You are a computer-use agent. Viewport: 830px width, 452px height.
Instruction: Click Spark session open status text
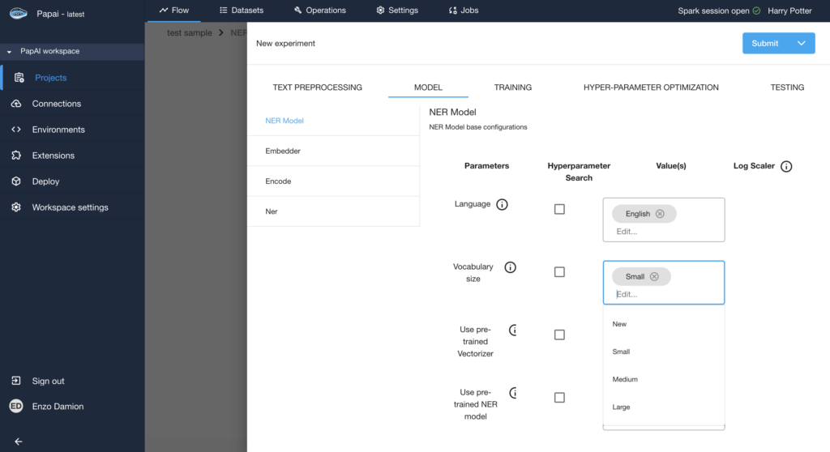click(x=713, y=11)
